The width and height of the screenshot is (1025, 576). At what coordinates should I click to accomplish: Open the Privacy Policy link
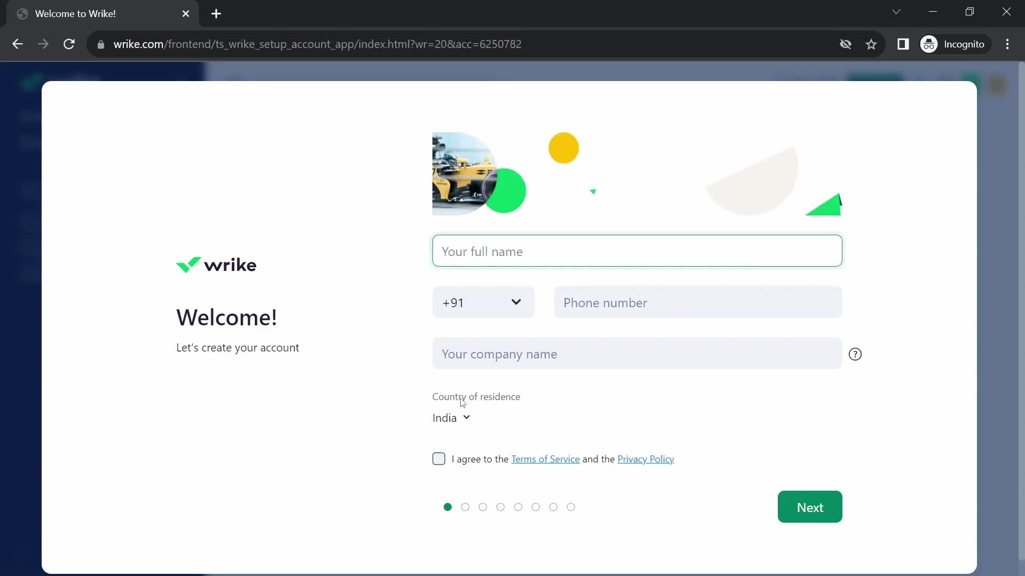pyautogui.click(x=645, y=459)
